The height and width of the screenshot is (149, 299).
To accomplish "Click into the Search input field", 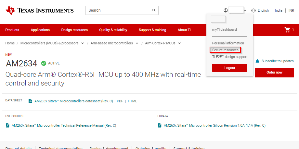I will (119, 10).
